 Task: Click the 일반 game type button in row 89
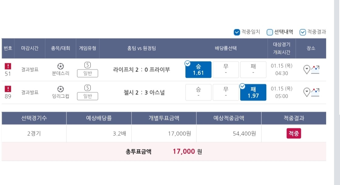click(88, 96)
